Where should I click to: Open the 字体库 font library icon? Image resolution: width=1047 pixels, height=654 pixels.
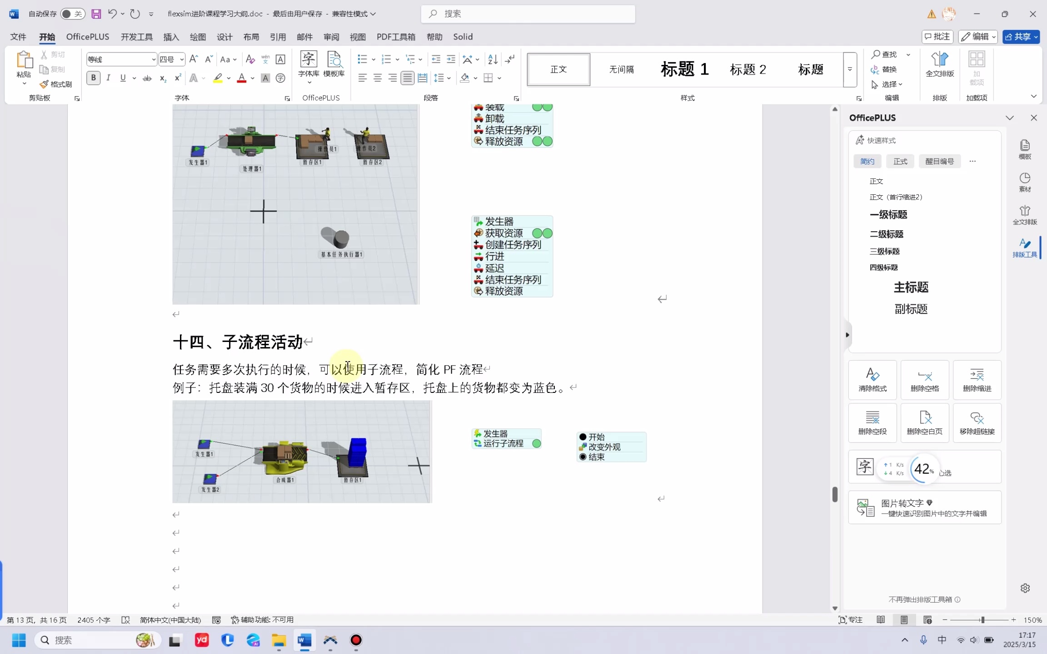click(x=308, y=65)
